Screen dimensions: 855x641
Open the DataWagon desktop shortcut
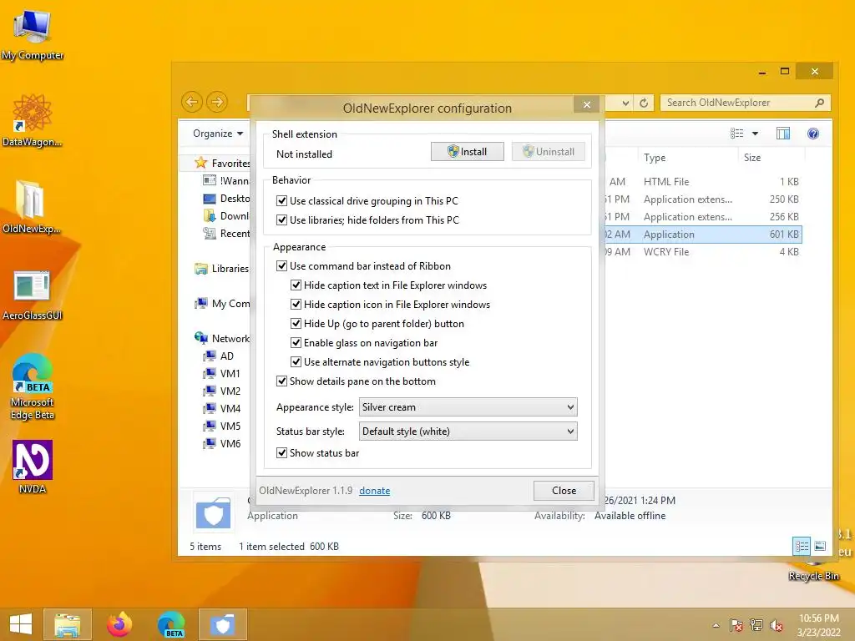33,120
